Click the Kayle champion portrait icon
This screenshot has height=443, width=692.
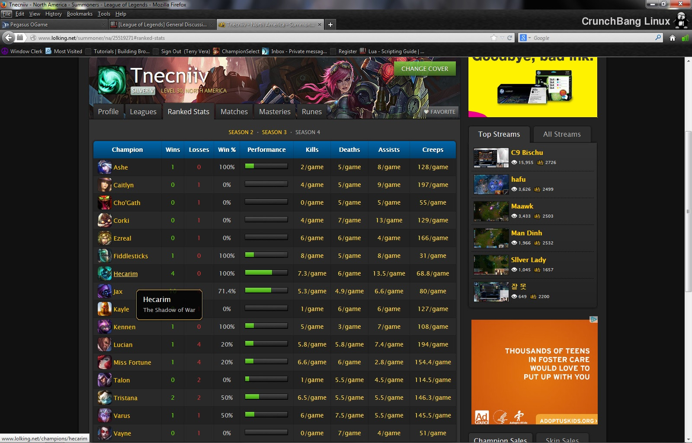105,309
